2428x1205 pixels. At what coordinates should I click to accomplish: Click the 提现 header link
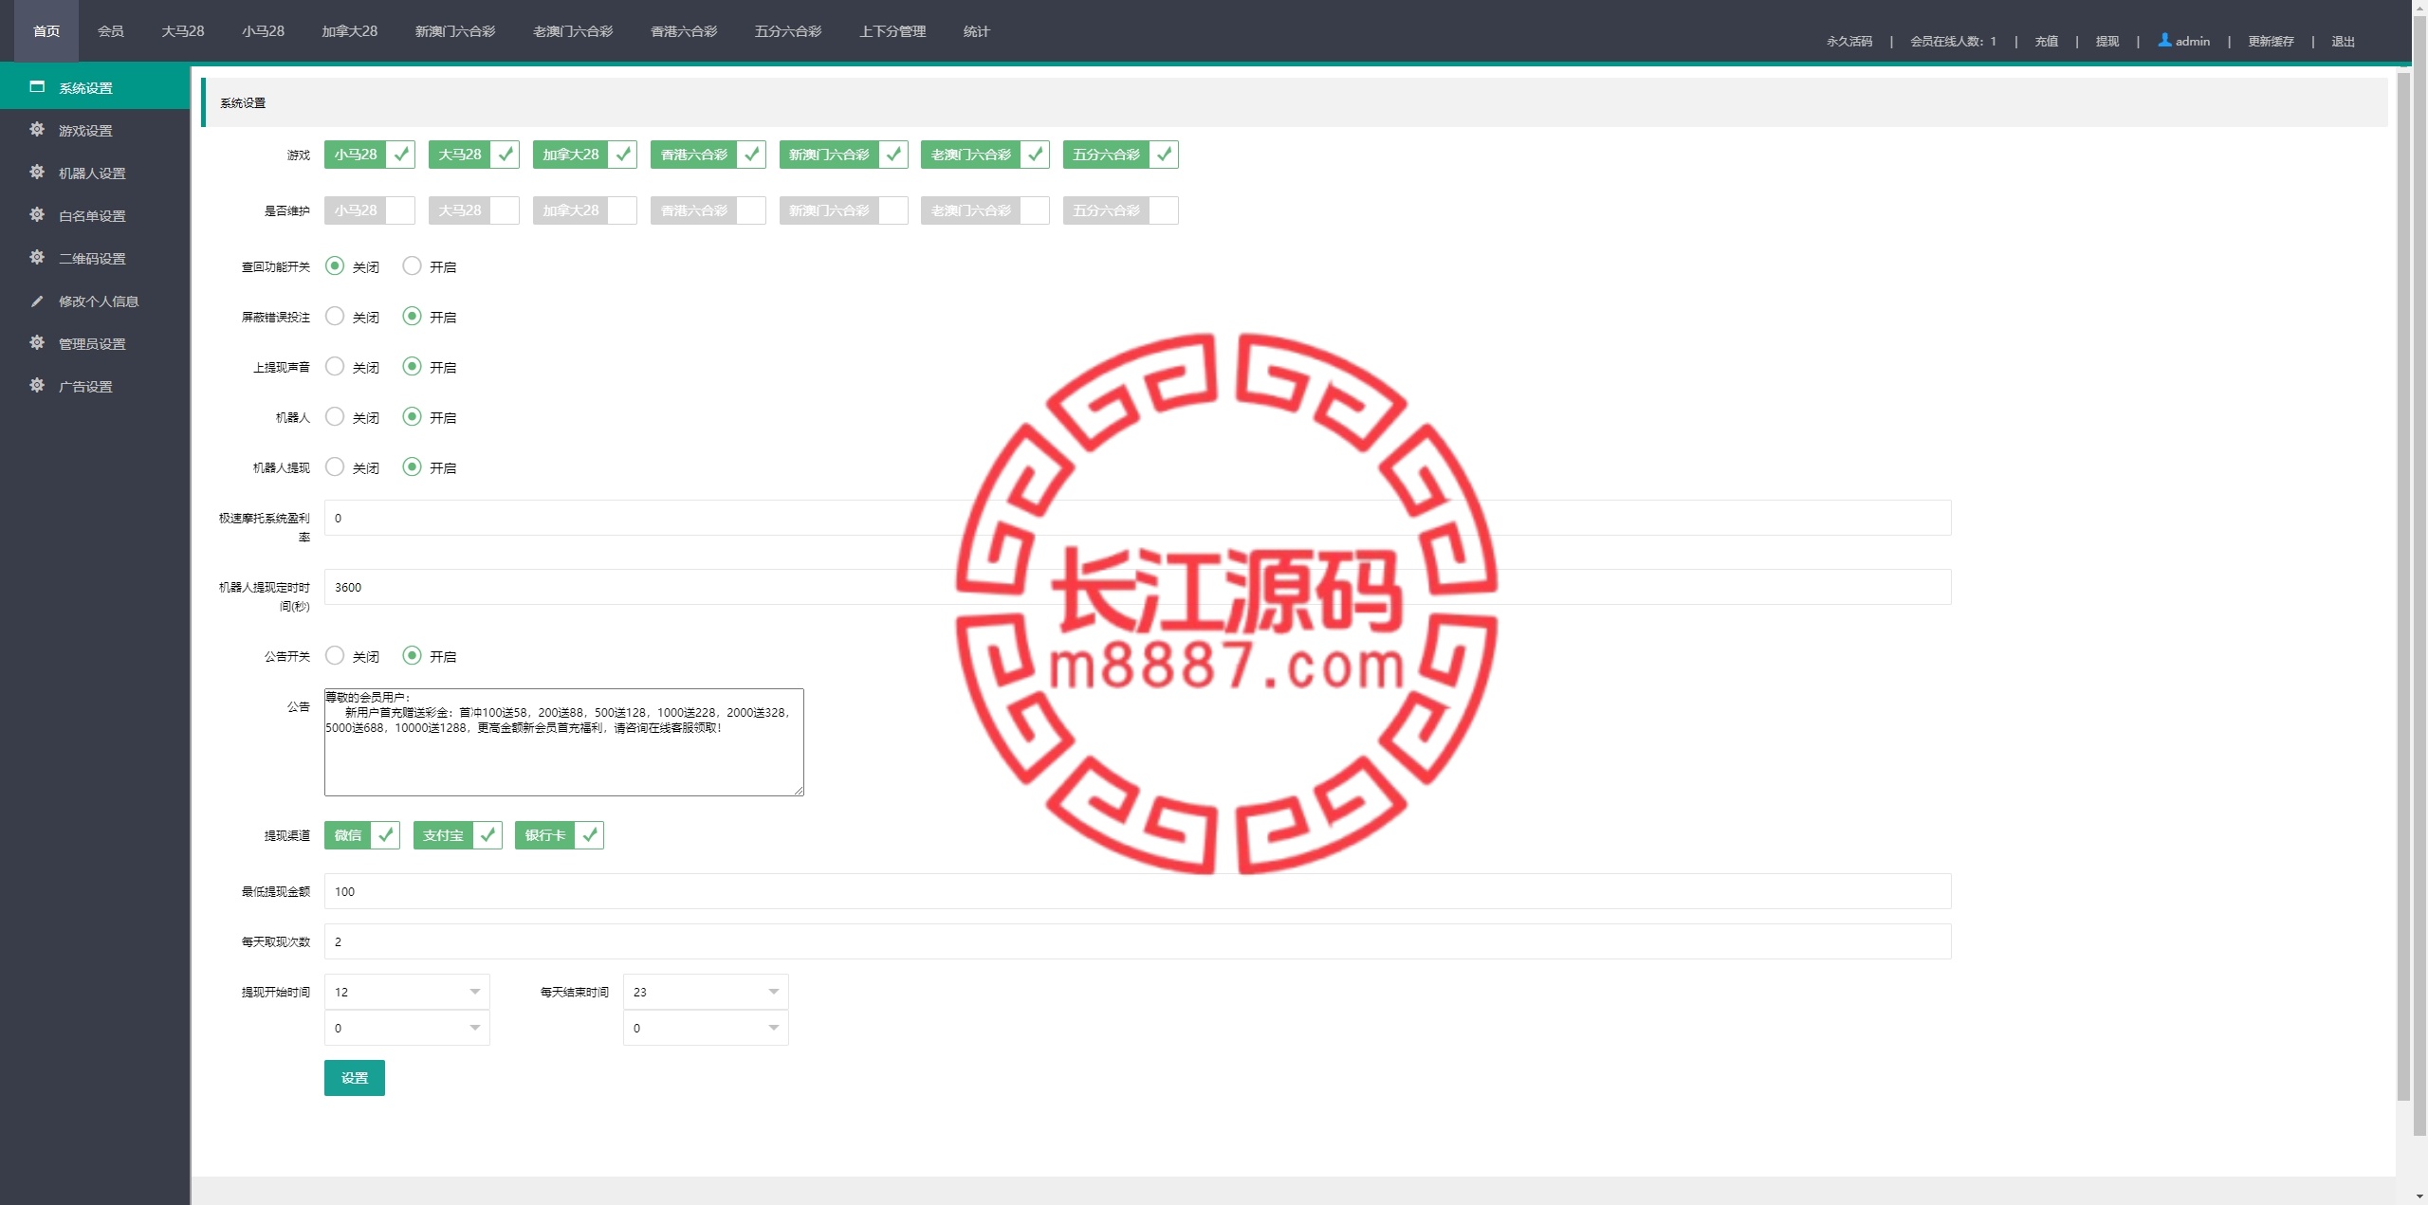2107,41
